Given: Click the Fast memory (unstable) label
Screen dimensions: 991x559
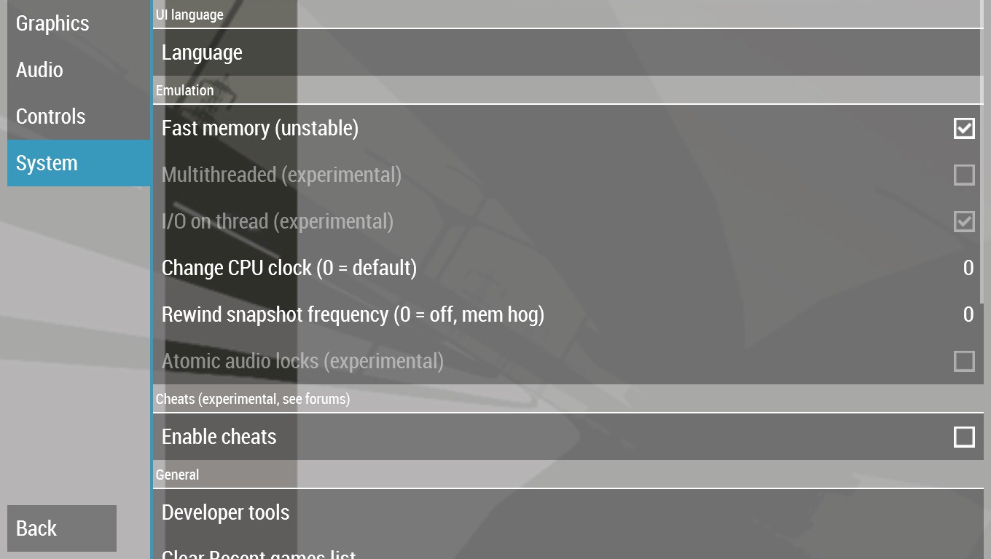Looking at the screenshot, I should pos(260,128).
